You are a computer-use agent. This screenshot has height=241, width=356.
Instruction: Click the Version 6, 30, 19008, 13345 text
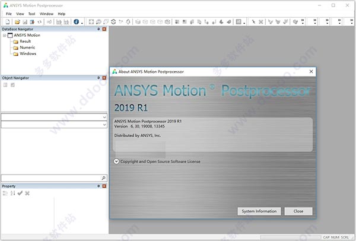(x=139, y=126)
